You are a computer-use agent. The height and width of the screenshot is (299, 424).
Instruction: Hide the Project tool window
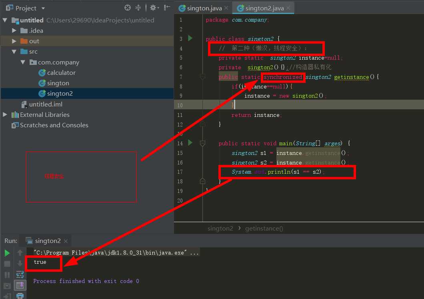[167, 8]
